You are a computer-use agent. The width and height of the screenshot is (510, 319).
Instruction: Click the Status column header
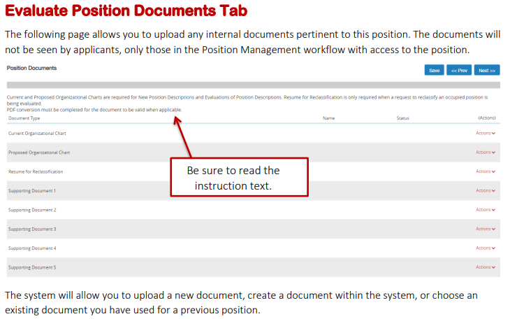402,118
